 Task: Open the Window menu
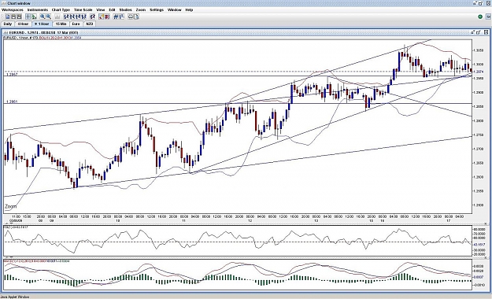click(x=175, y=9)
